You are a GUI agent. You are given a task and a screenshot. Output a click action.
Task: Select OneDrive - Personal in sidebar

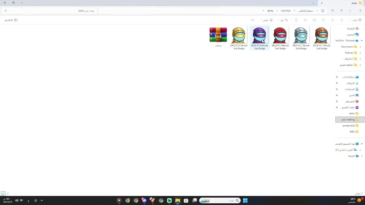347,41
